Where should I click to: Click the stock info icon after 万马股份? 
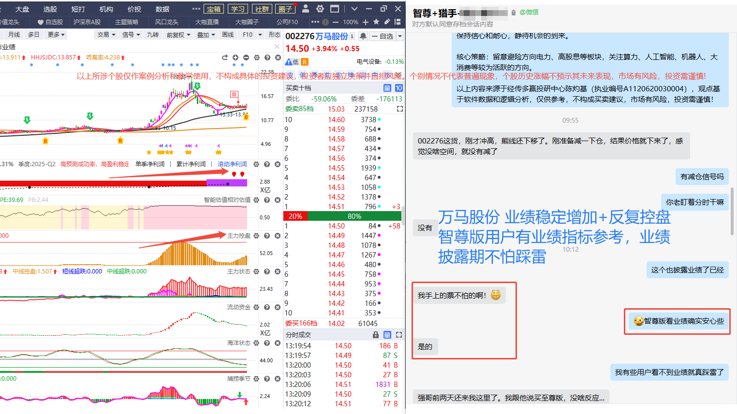[x=352, y=36]
